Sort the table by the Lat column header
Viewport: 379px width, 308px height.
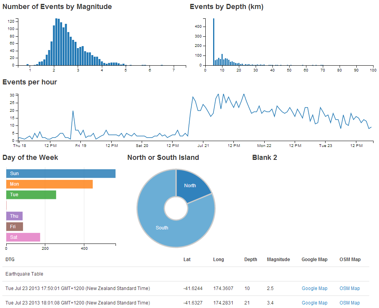click(187, 259)
